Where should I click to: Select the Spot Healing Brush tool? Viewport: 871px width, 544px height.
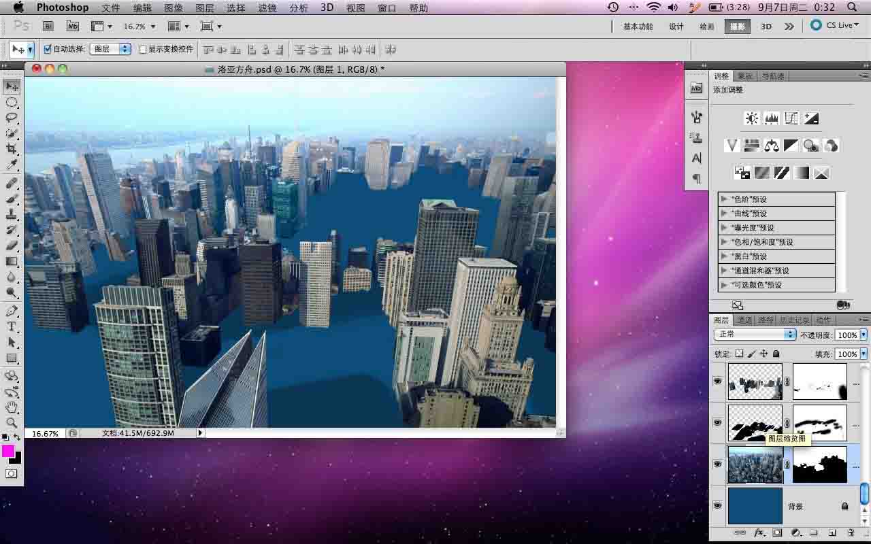click(12, 184)
